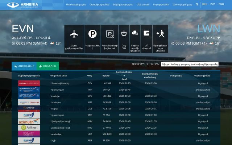Click the AER airport code cell

(90, 140)
